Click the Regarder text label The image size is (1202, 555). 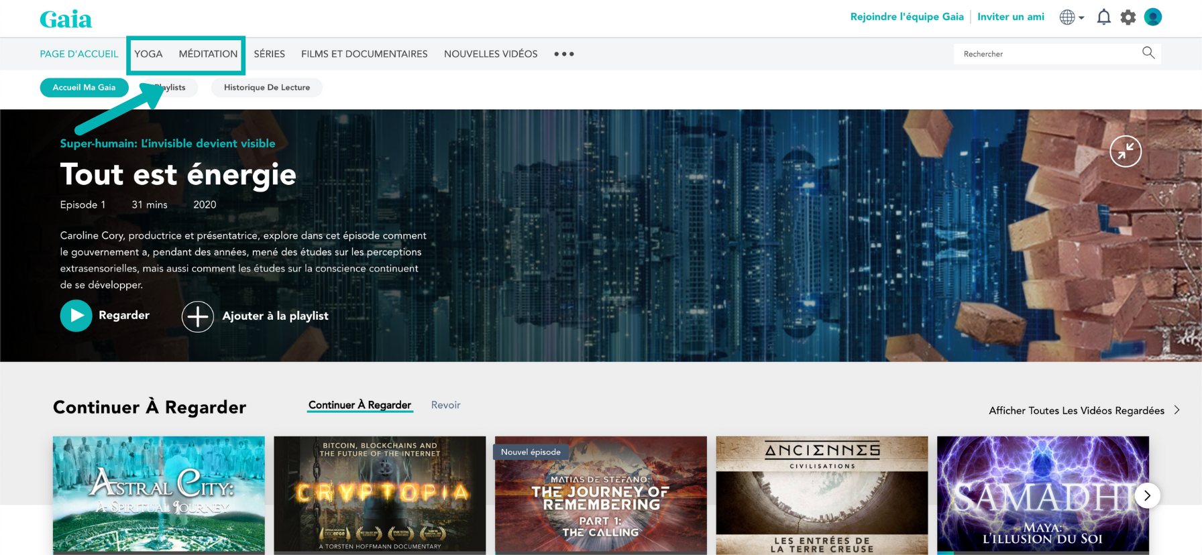[x=124, y=315]
